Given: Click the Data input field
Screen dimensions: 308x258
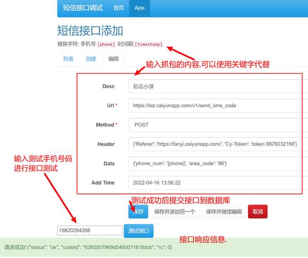Looking at the screenshot, I should (x=218, y=164).
